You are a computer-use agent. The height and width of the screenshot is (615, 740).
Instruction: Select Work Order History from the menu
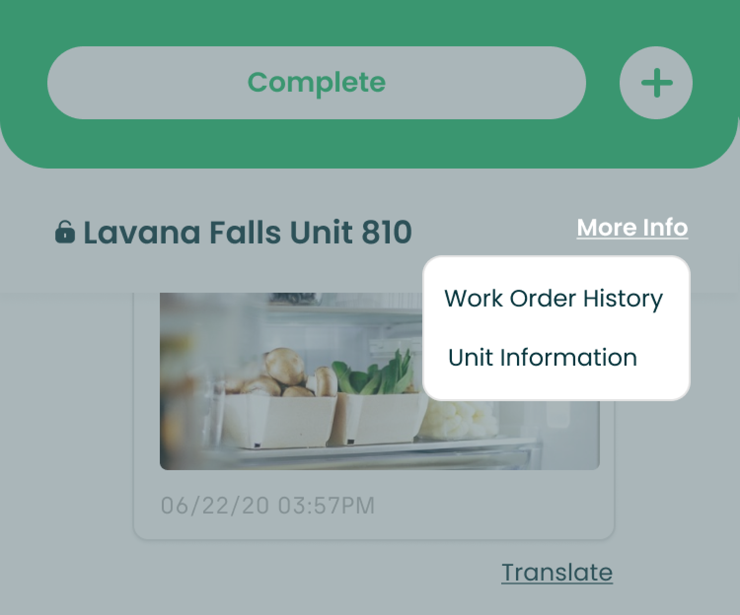pyautogui.click(x=554, y=299)
